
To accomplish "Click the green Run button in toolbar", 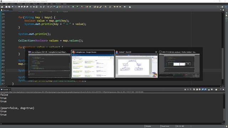I will click(x=73, y=7).
